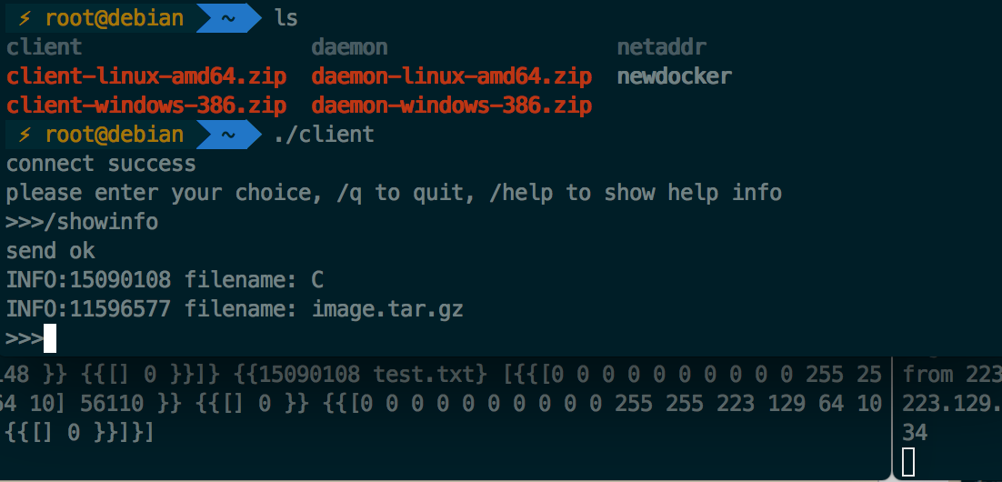Screen dimensions: 1002x482
Task: Click the netaddr entry in listing
Action: click(x=662, y=47)
